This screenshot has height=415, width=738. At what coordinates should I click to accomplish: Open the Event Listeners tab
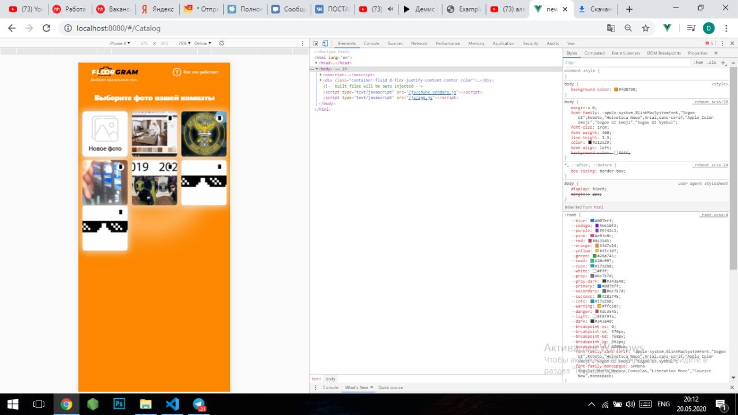point(626,53)
